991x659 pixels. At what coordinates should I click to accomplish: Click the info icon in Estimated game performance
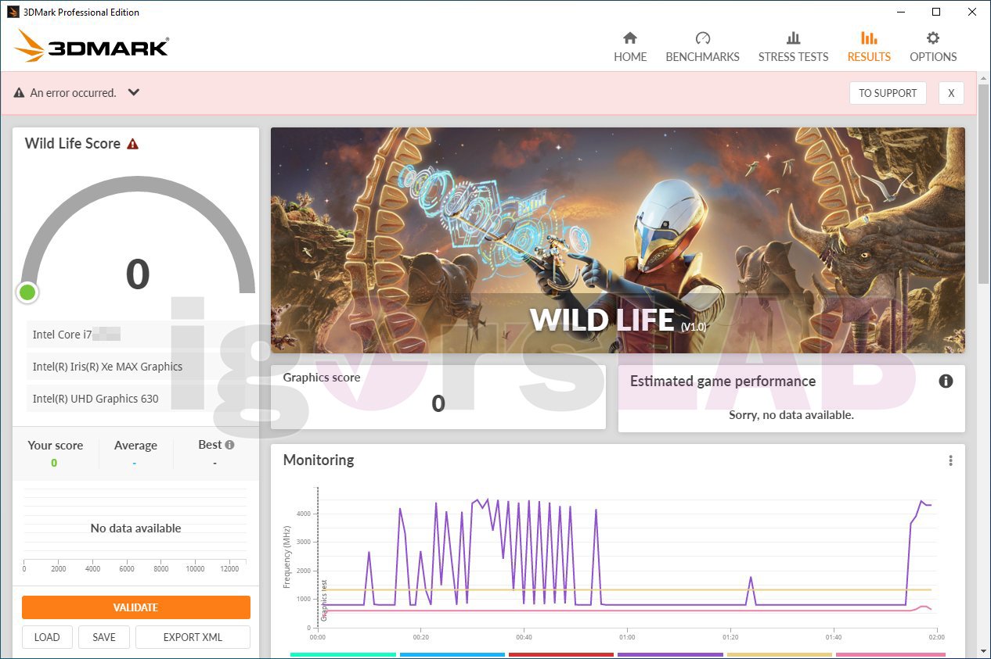[x=946, y=381]
